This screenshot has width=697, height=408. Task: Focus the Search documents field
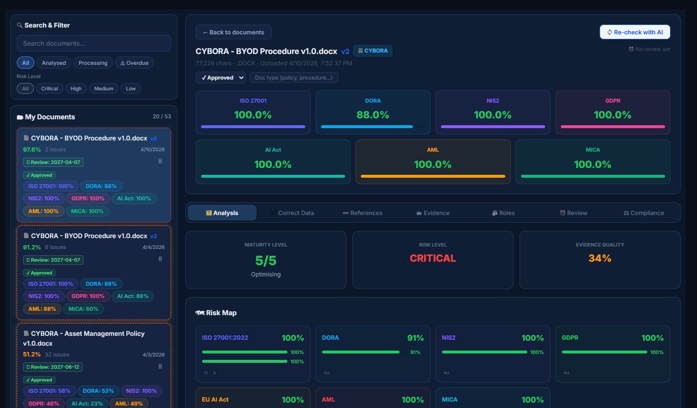point(94,43)
